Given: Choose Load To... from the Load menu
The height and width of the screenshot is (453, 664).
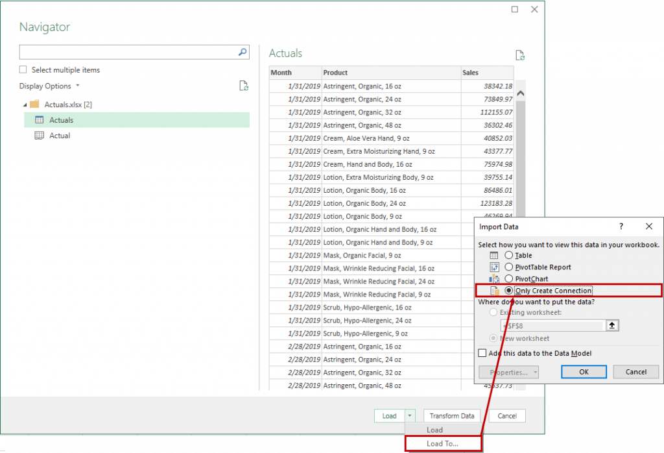Looking at the screenshot, I should coord(444,443).
